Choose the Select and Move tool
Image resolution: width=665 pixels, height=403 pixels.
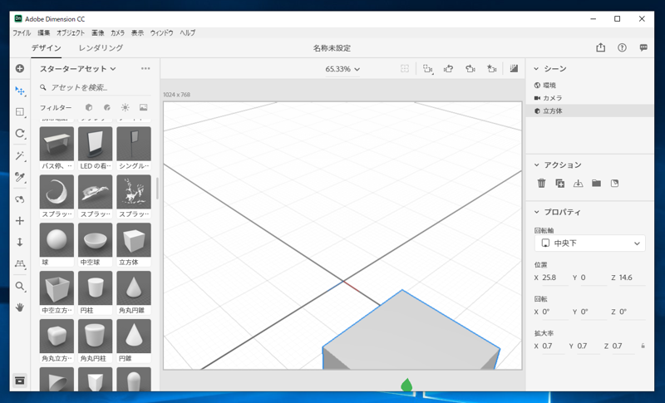20,91
